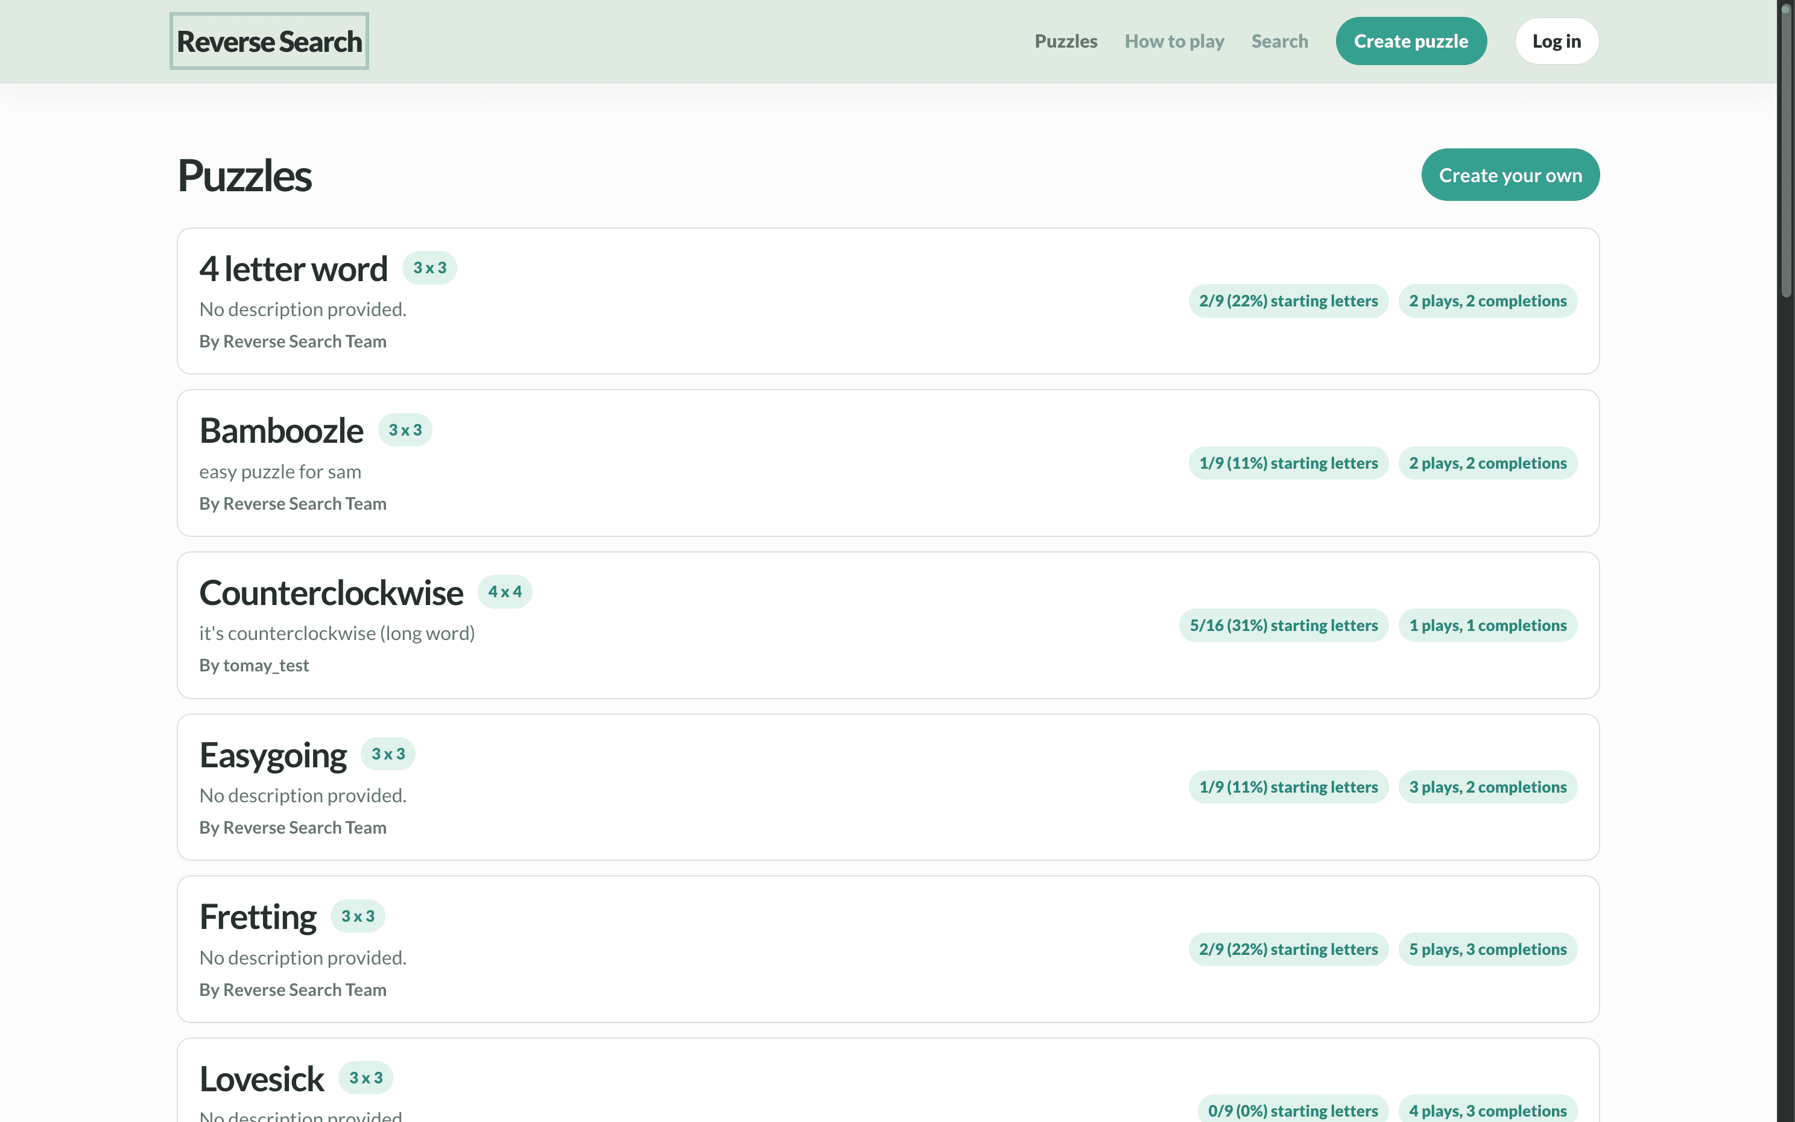Click 4 letter word's 2 plays, 2 completions badge
Screen dimensions: 1795x1122
[1488, 301]
